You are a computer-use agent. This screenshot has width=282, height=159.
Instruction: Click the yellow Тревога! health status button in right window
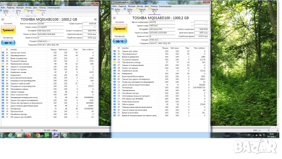point(120,29)
